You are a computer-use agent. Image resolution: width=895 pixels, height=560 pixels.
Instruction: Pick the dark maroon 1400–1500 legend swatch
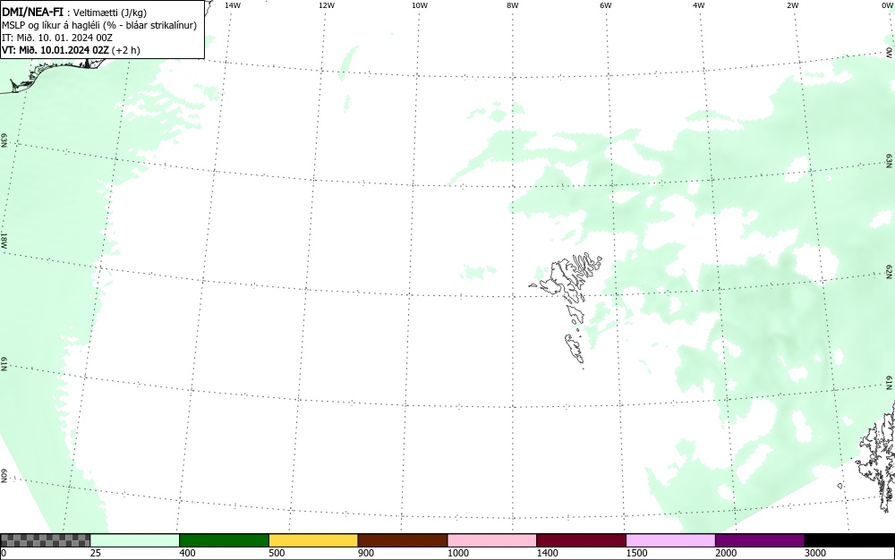click(581, 540)
